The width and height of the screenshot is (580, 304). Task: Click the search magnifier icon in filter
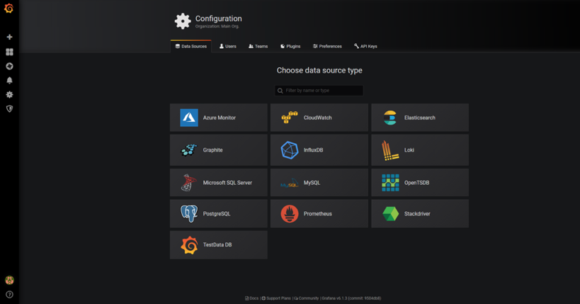coord(280,91)
